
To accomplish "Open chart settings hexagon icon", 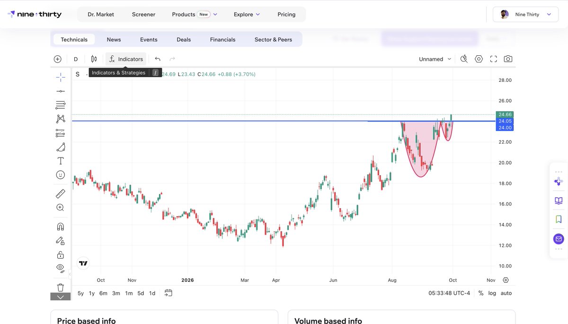I will pyautogui.click(x=479, y=59).
